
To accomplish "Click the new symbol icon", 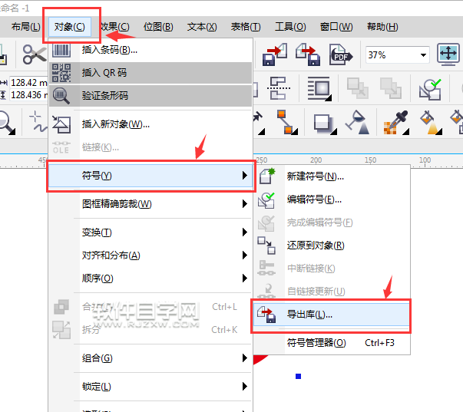I will point(267,176).
